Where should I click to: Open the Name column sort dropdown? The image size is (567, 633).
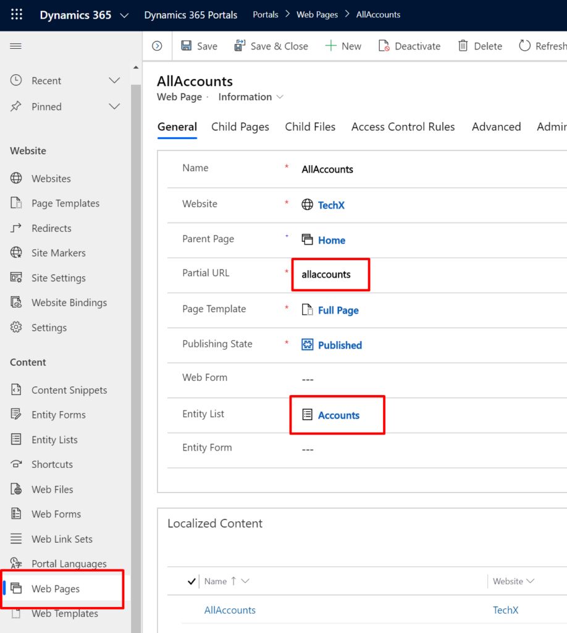click(245, 581)
